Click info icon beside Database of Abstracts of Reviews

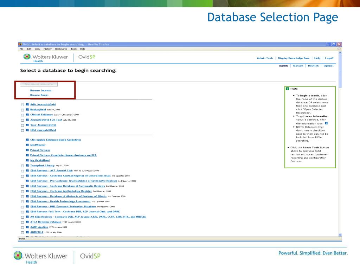point(27,196)
